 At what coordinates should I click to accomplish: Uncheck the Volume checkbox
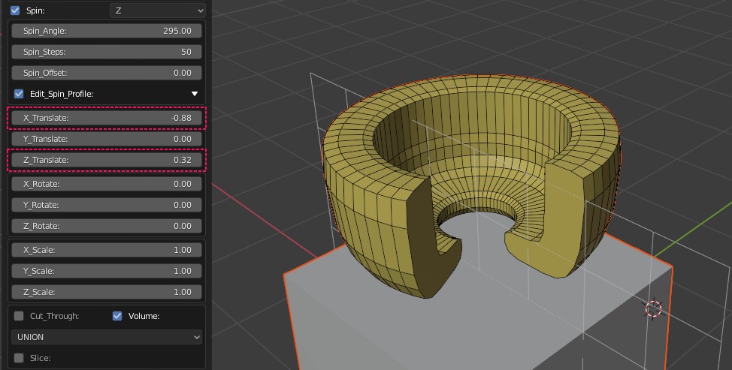(117, 316)
